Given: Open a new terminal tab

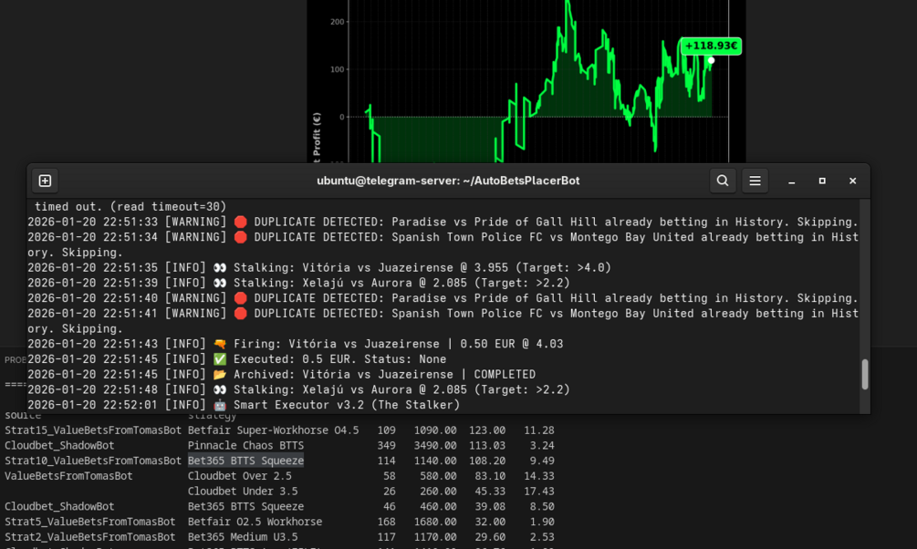Looking at the screenshot, I should 45,181.
